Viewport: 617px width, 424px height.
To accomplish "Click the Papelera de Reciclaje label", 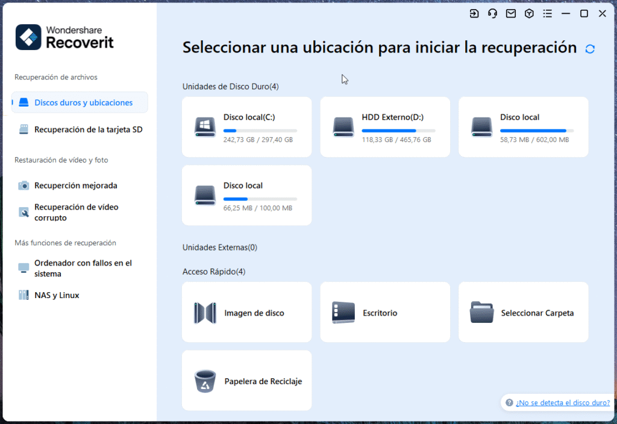I will coord(263,381).
